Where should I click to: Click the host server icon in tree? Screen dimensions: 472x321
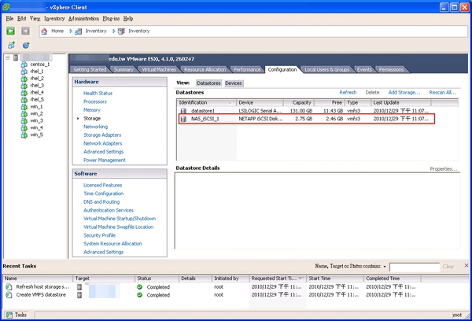[16, 57]
